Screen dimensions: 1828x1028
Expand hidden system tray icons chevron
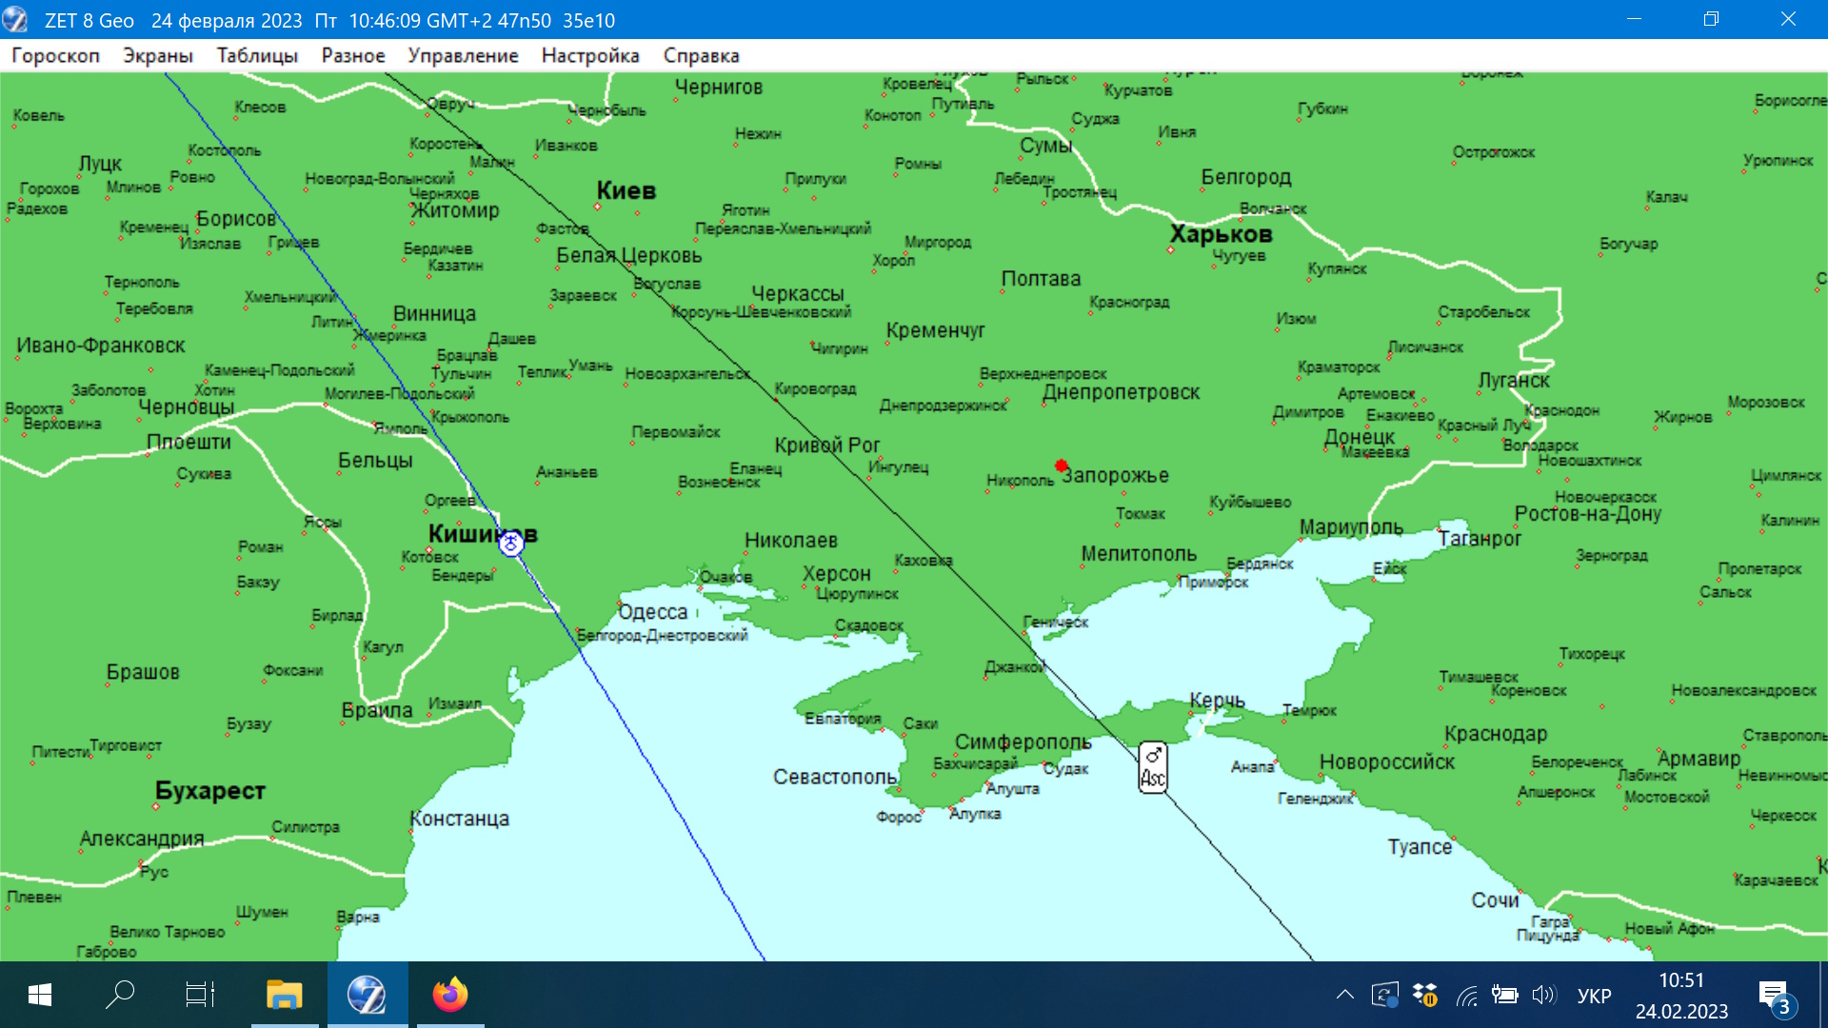point(1344,996)
